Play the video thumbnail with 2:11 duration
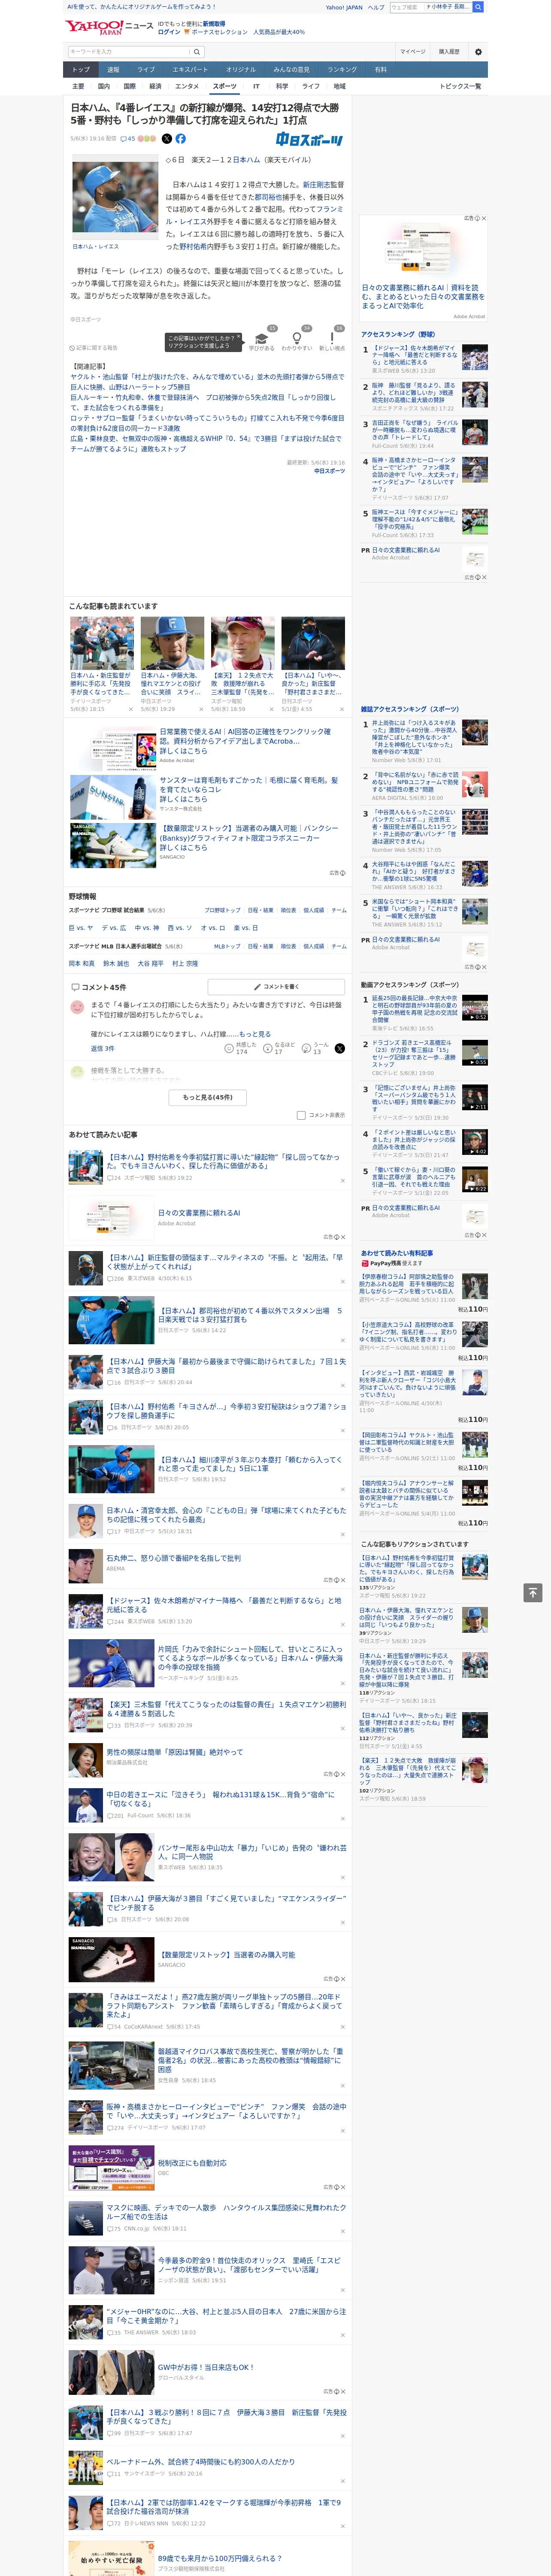 tap(475, 1098)
